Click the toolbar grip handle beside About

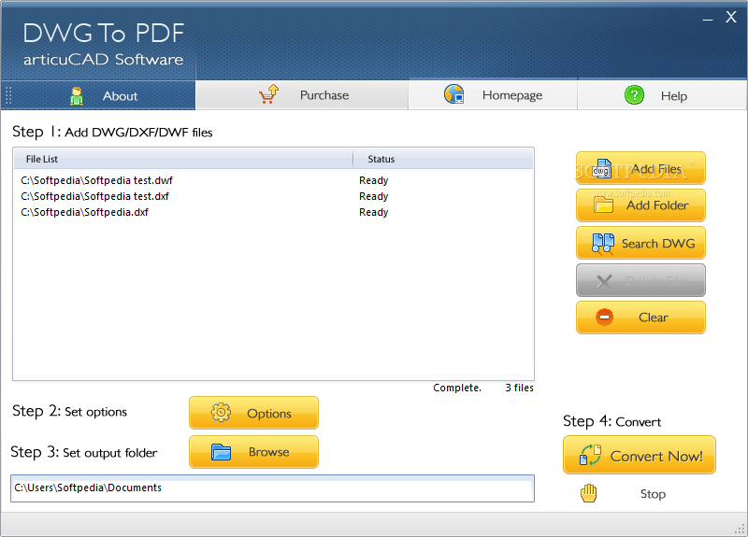click(8, 95)
